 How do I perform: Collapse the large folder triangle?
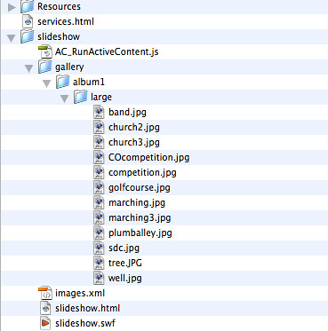(65, 99)
